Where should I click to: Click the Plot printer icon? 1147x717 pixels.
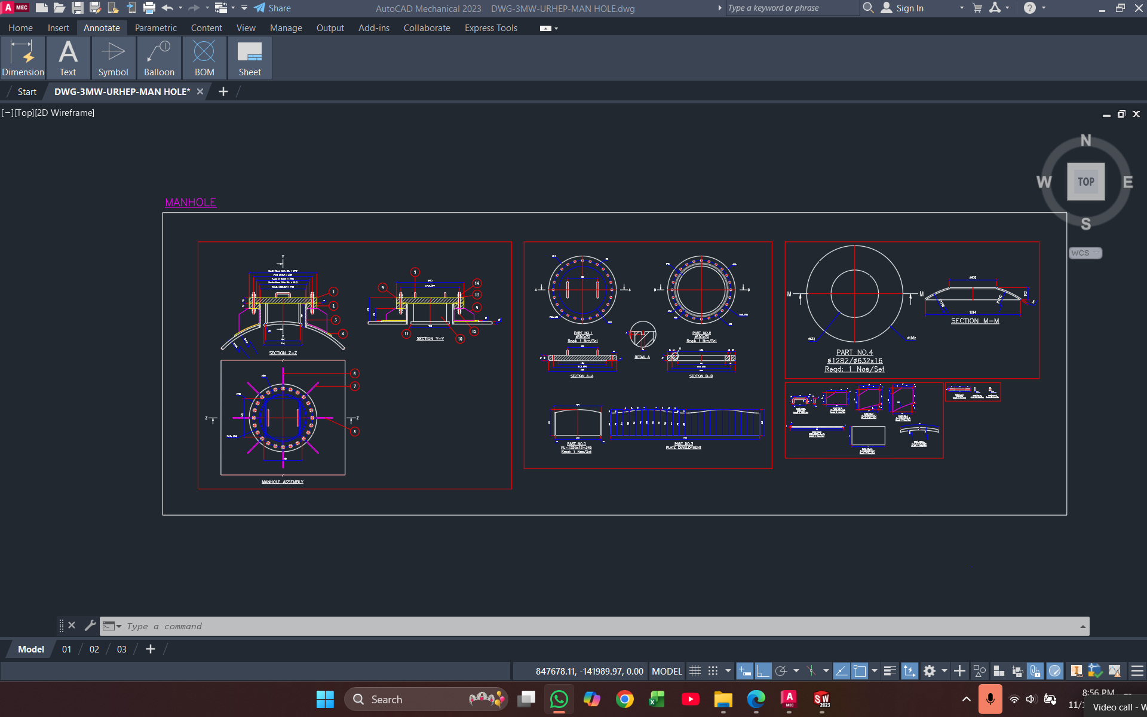pos(149,8)
